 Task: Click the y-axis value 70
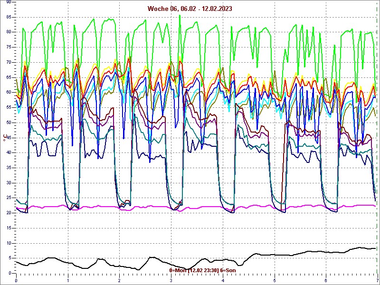8,62
